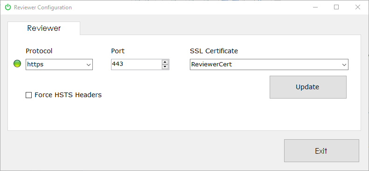The width and height of the screenshot is (369, 171).
Task: Click the Exit button
Action: click(x=321, y=151)
